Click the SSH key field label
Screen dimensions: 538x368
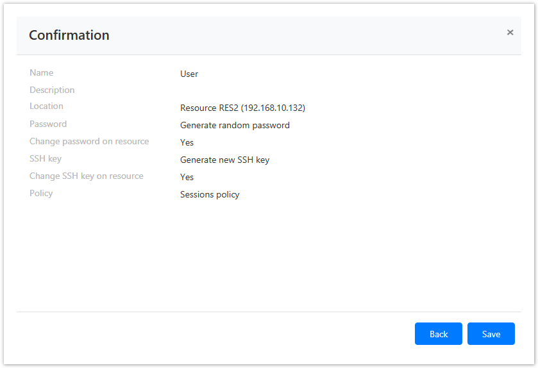pyautogui.click(x=46, y=159)
